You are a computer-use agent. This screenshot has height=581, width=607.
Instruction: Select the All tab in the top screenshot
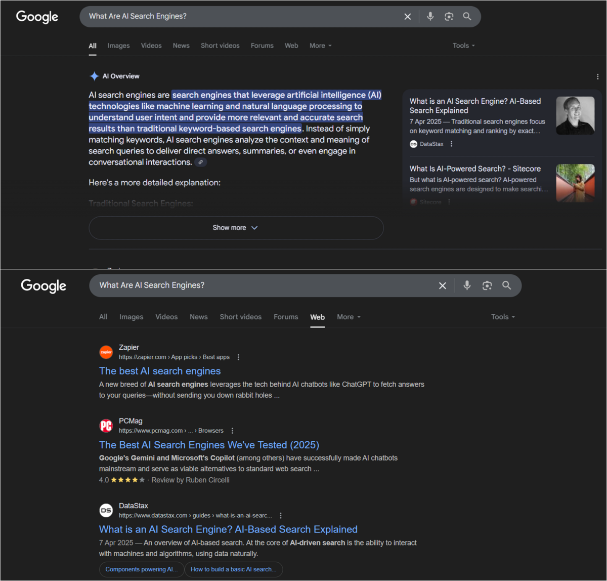[93, 46]
